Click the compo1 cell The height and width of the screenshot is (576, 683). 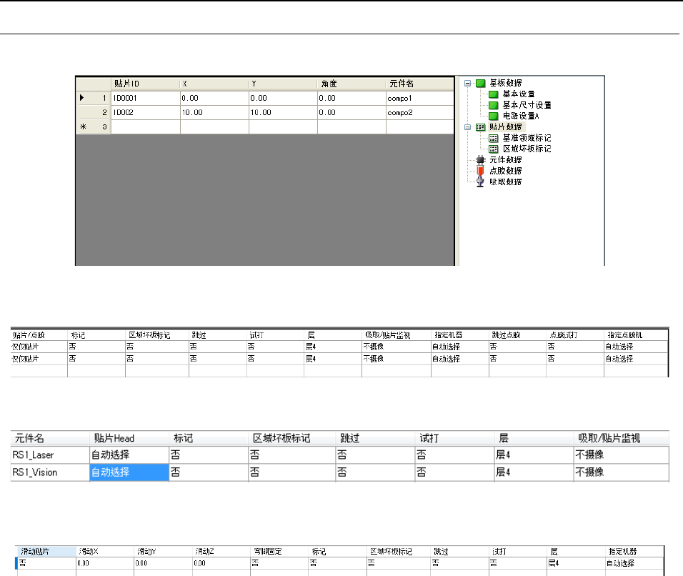point(420,98)
